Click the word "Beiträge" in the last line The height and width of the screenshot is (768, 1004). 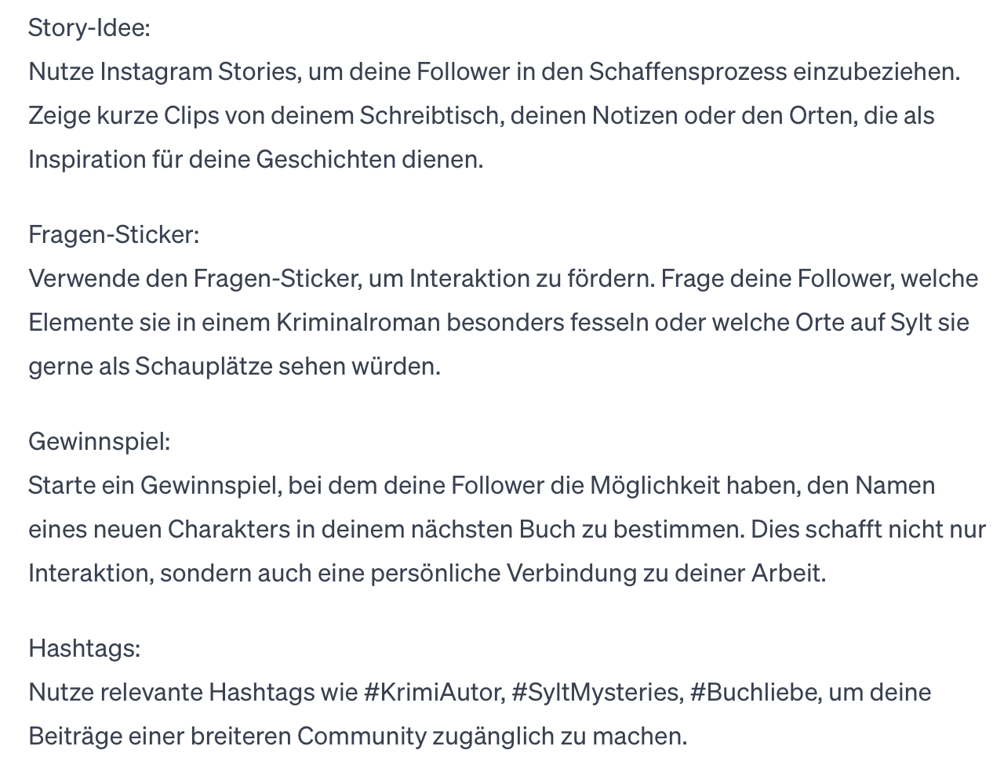click(x=75, y=736)
